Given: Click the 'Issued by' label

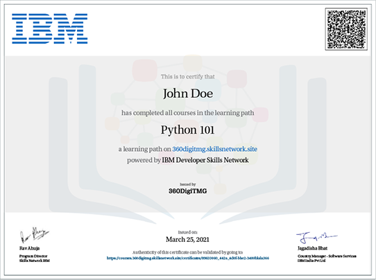Looking at the screenshot, I should 188,184.
